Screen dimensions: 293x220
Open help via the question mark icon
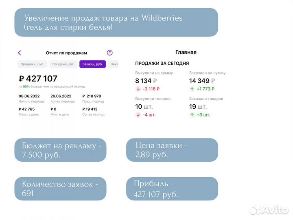(110, 53)
